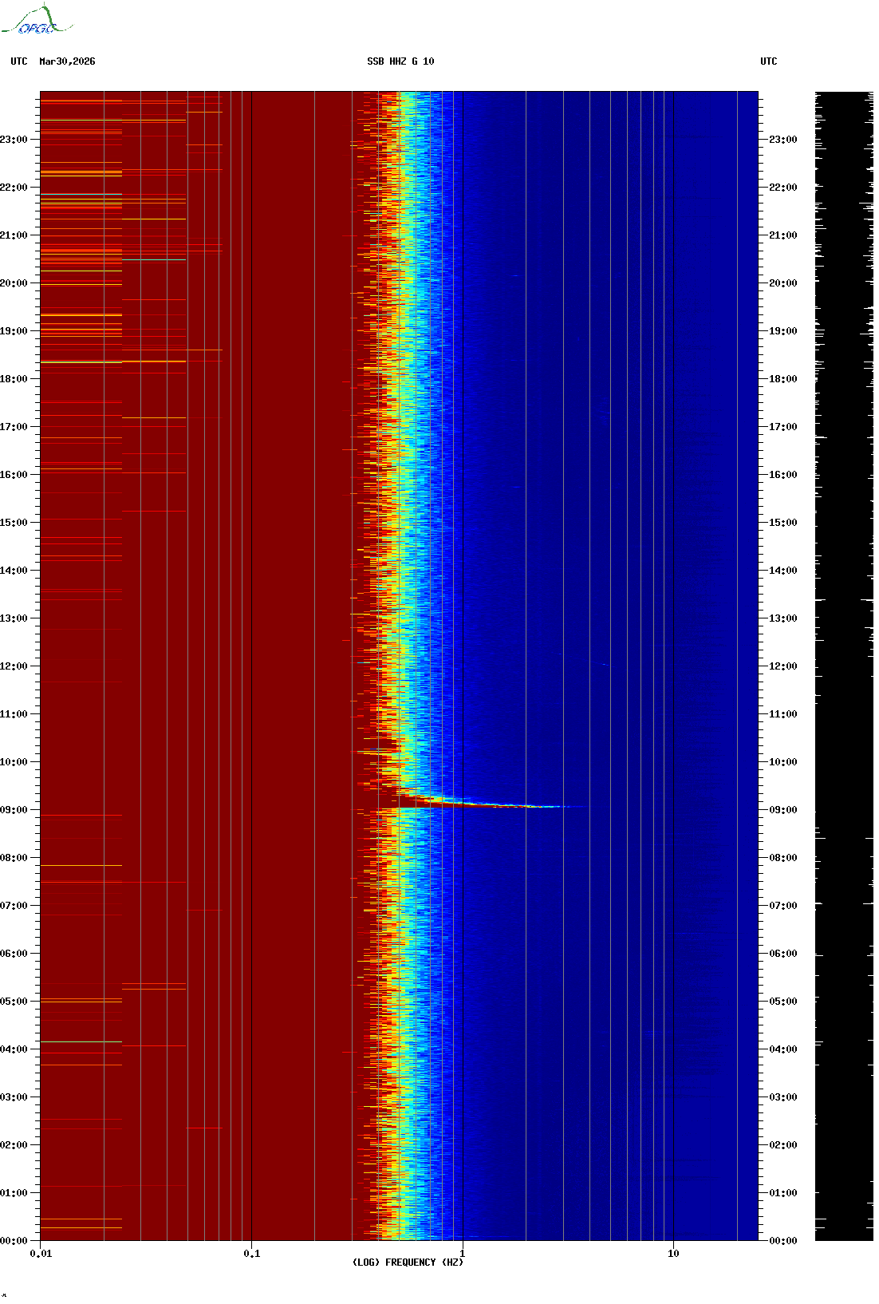Click 14:00 on the left time axis

click(x=14, y=571)
